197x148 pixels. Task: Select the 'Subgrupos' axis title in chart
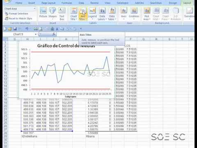click(71, 97)
